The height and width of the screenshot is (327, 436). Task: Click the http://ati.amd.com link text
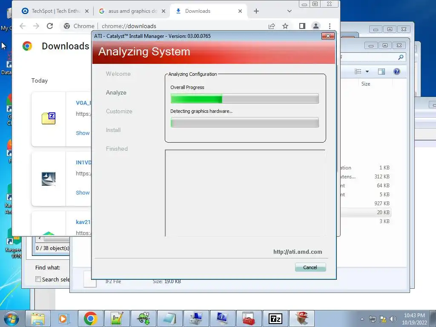(x=298, y=252)
